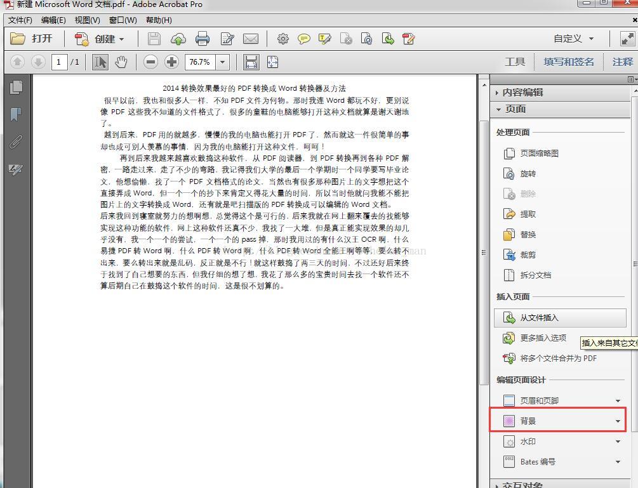This screenshot has width=638, height=488.
Task: Click the sticky note comment icon
Action: click(304, 39)
